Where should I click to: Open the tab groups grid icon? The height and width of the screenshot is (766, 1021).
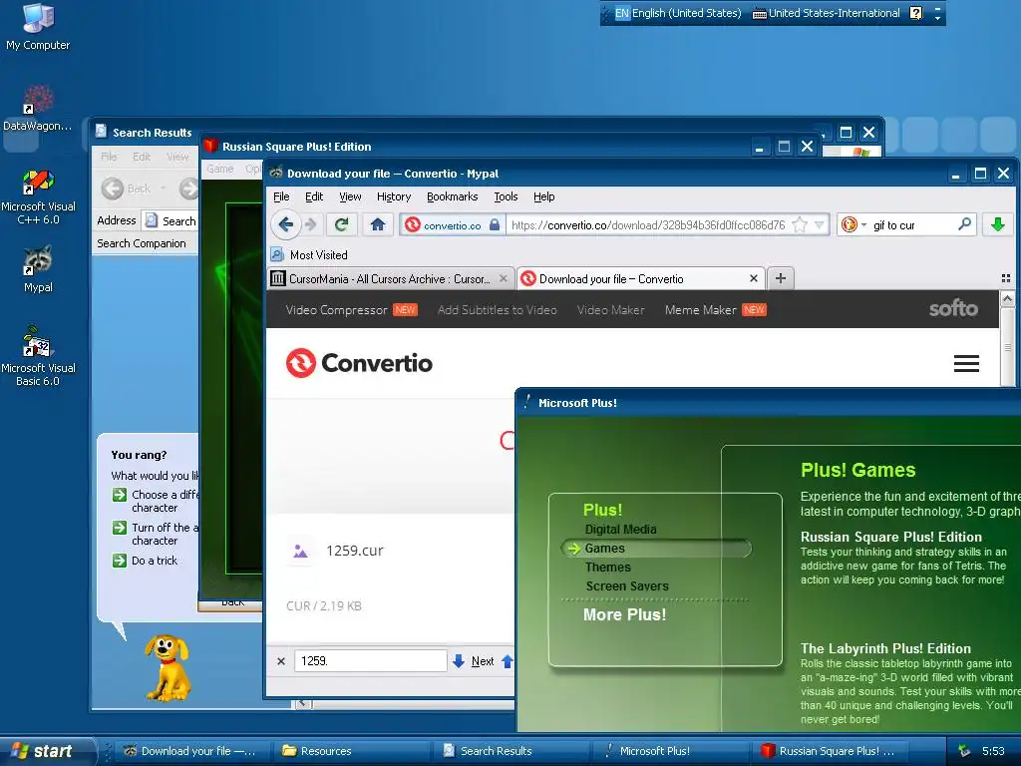1005,279
